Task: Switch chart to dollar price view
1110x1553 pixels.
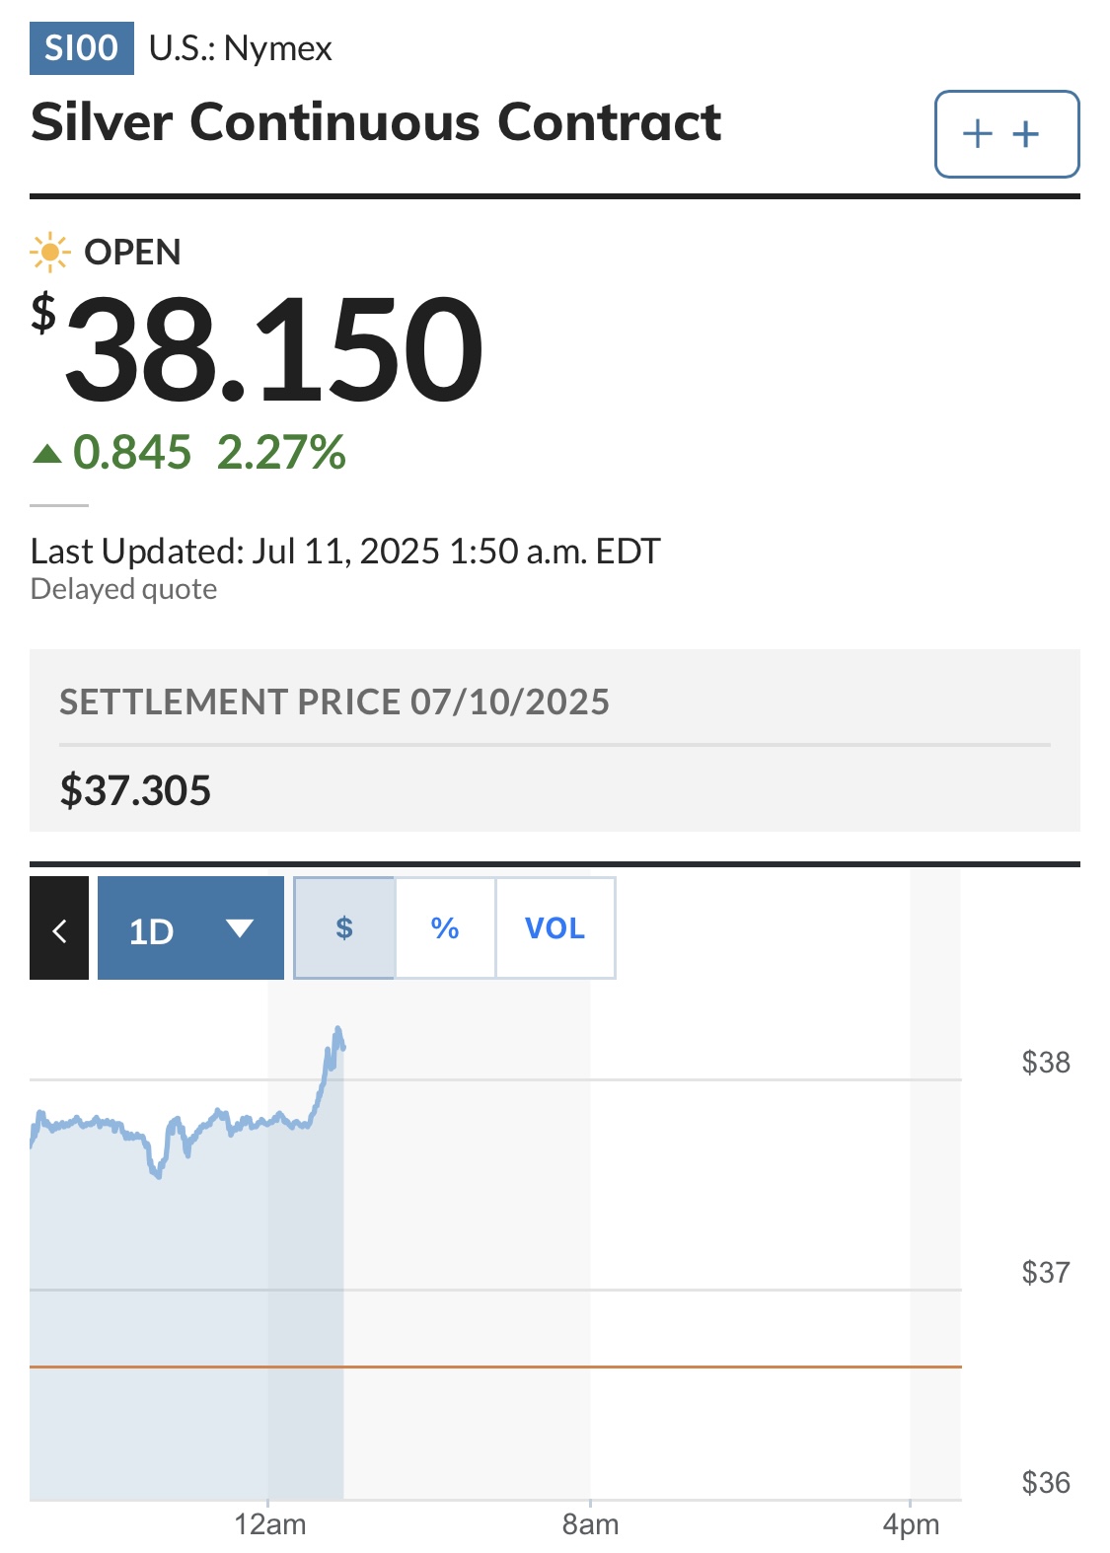Action: coord(344,928)
